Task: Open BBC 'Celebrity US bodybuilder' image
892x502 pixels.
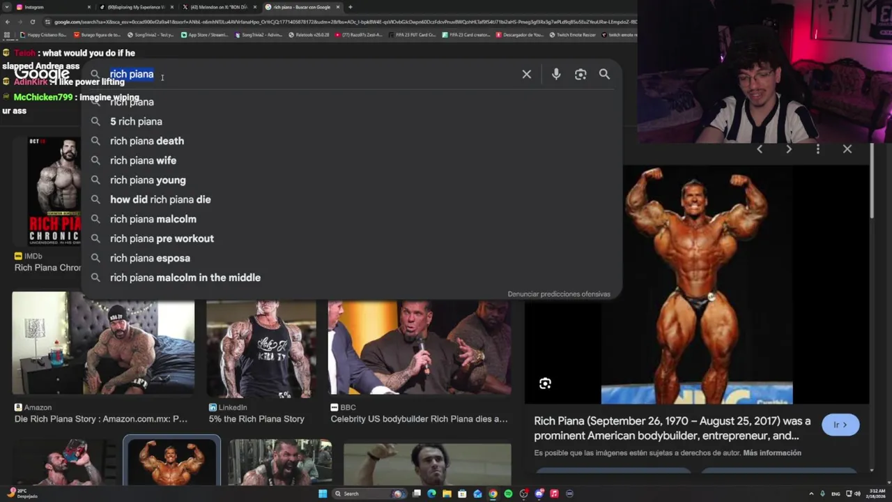Action: [420, 349]
